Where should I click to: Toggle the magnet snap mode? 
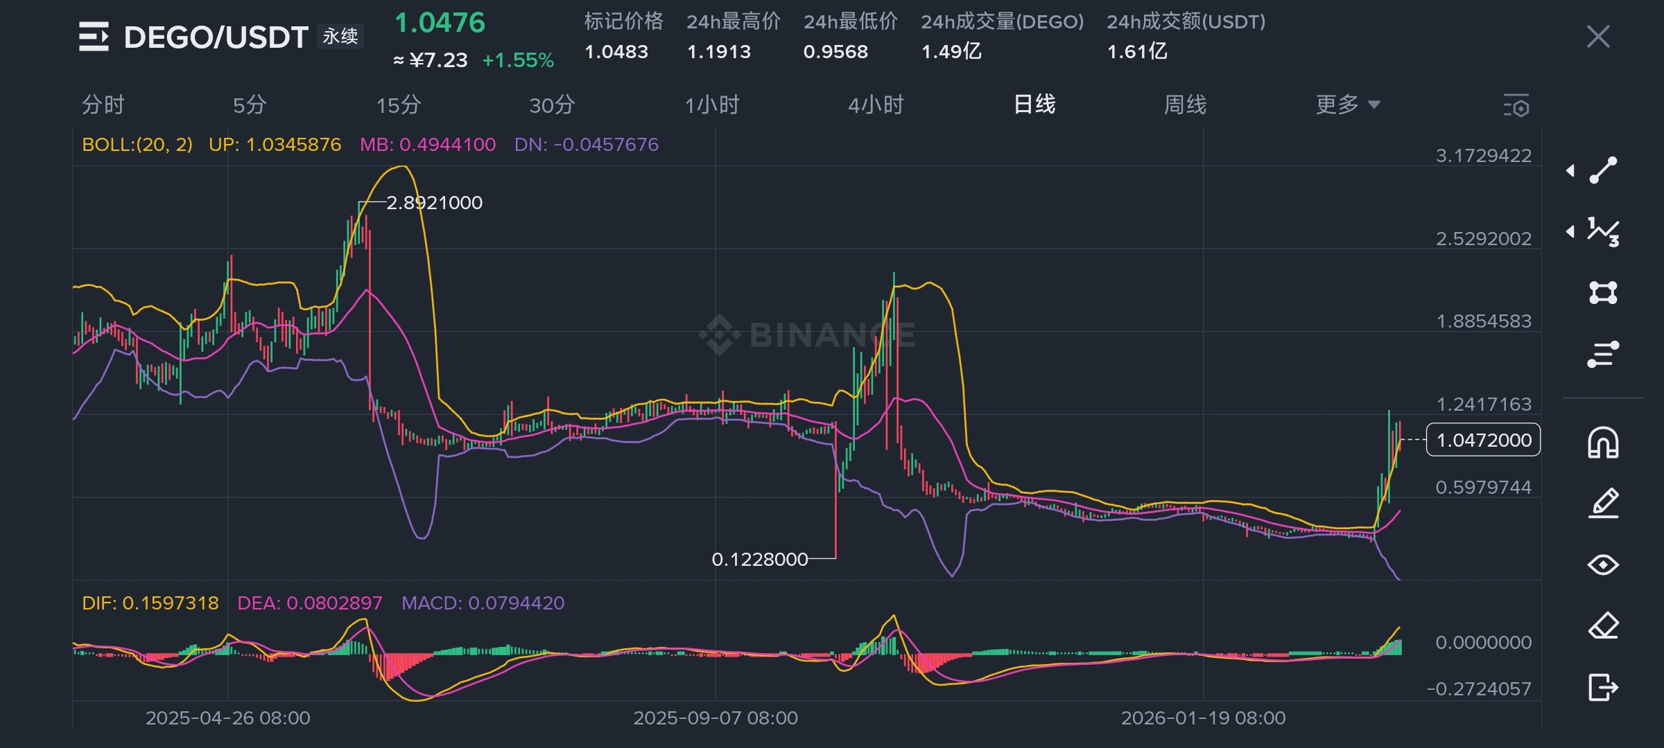1603,443
